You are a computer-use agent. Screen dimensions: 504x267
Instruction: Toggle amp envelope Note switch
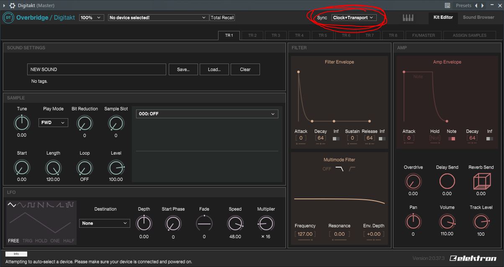click(x=452, y=138)
